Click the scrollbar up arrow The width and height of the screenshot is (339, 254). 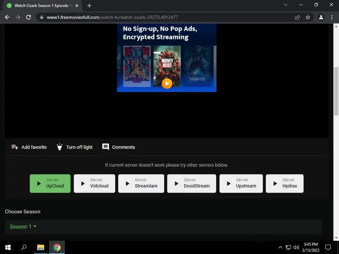coord(336,26)
